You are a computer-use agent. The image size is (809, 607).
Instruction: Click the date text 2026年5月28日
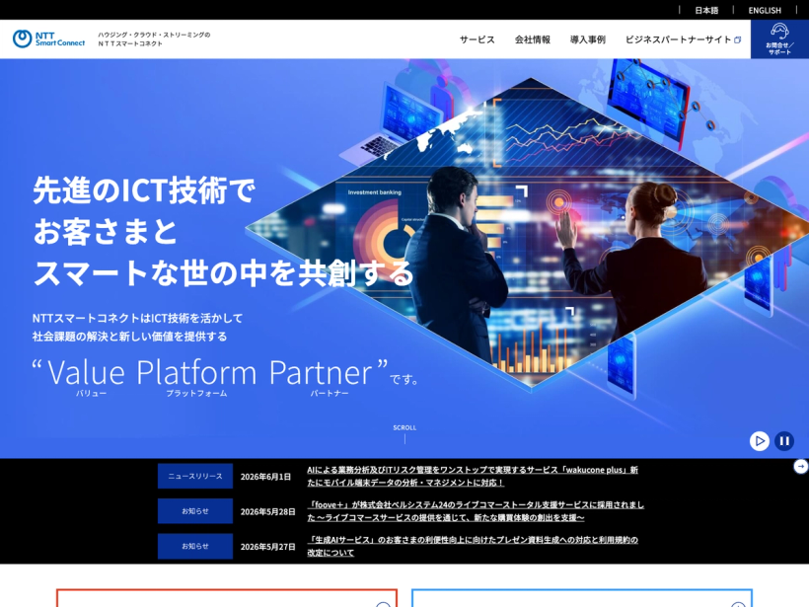click(x=267, y=511)
